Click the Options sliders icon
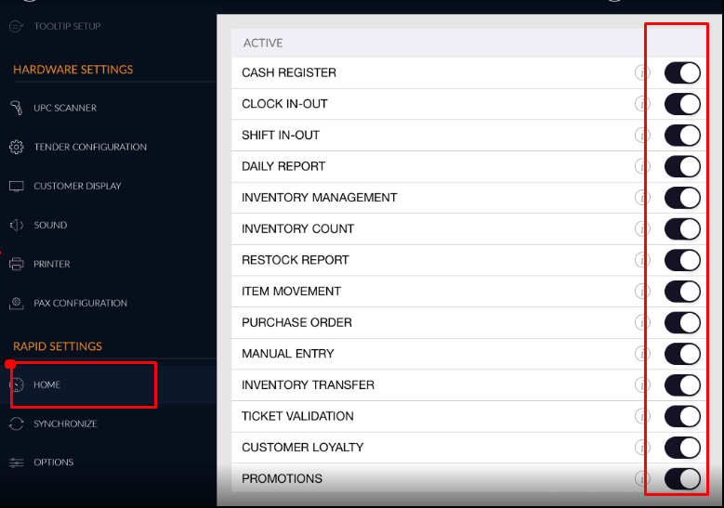This screenshot has width=724, height=508. pos(16,462)
